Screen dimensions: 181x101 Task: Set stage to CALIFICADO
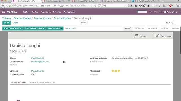(x=139, y=29)
